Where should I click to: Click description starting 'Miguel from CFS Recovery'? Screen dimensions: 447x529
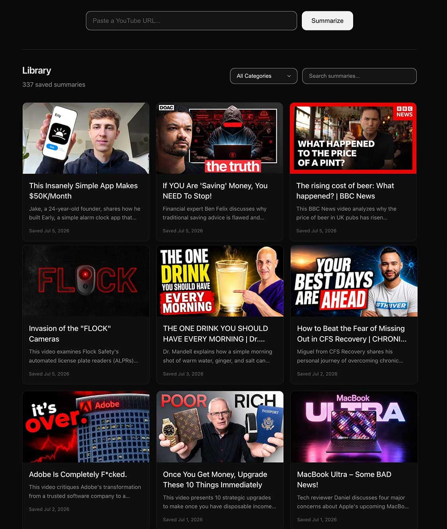350,356
